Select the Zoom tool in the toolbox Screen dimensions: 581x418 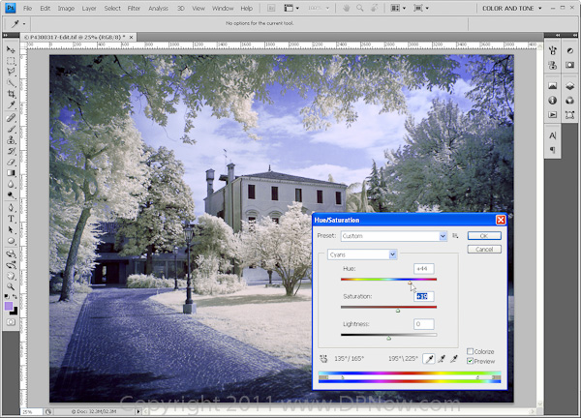11,287
